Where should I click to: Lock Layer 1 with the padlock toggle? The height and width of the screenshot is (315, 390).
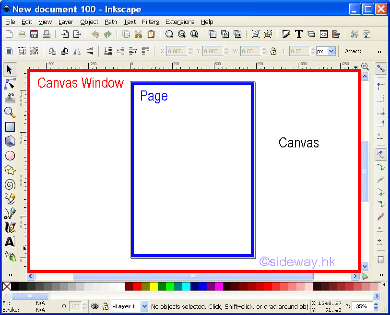tap(105, 306)
